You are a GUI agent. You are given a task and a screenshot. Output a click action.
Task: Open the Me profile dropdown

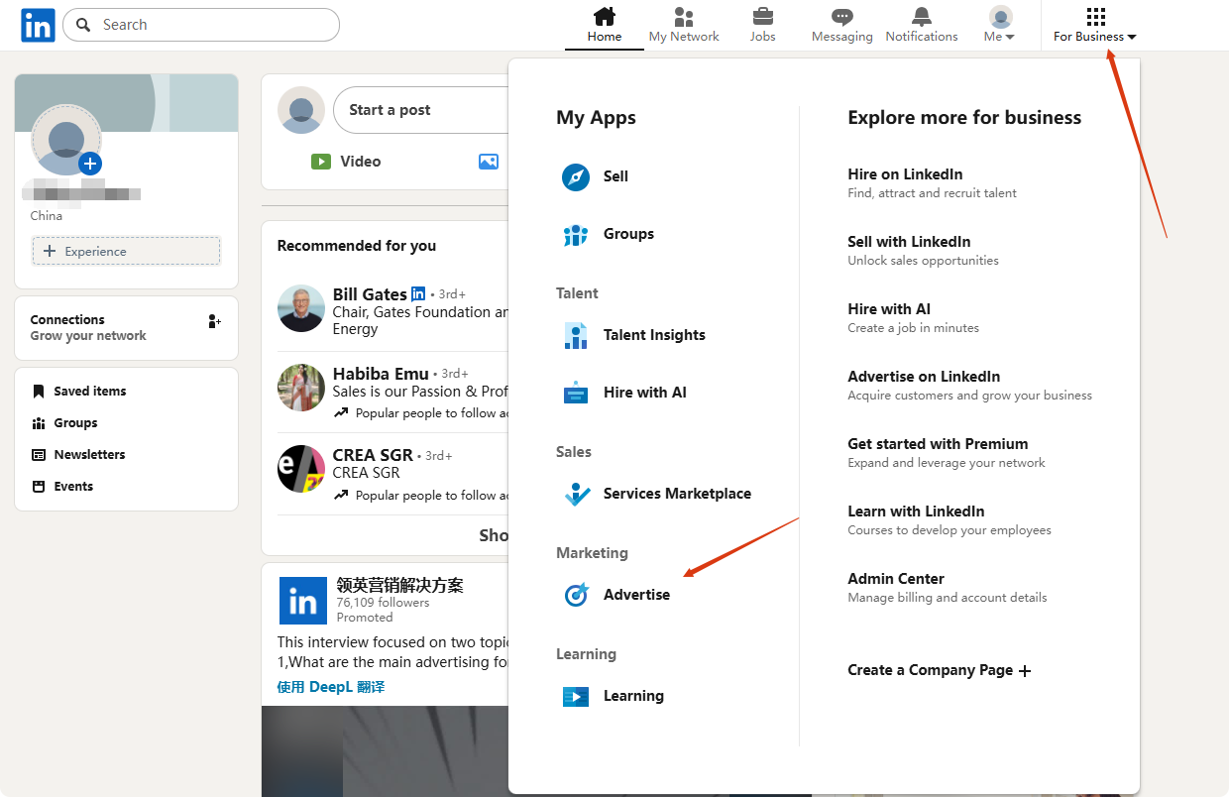1000,26
